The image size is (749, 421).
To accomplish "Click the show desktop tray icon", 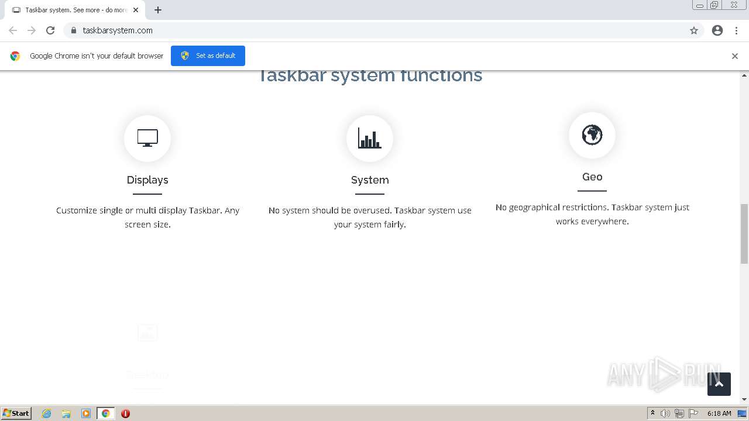I will [x=742, y=413].
